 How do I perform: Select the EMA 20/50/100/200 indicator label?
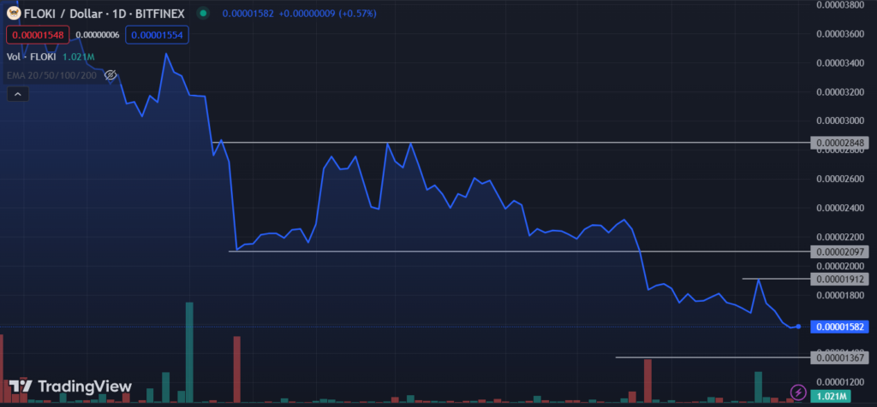[x=51, y=74]
